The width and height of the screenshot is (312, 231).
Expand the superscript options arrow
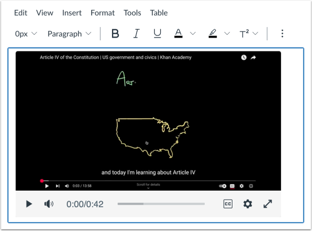[255, 34]
